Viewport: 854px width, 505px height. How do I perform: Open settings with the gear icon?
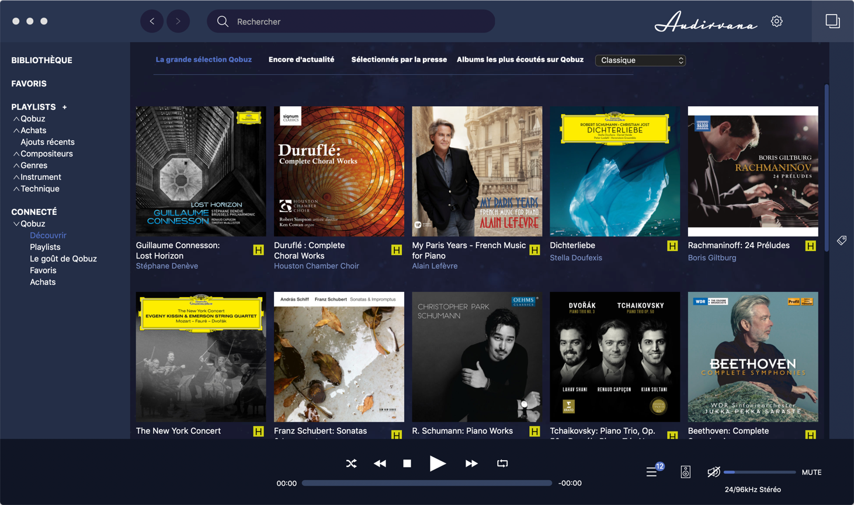coord(776,21)
